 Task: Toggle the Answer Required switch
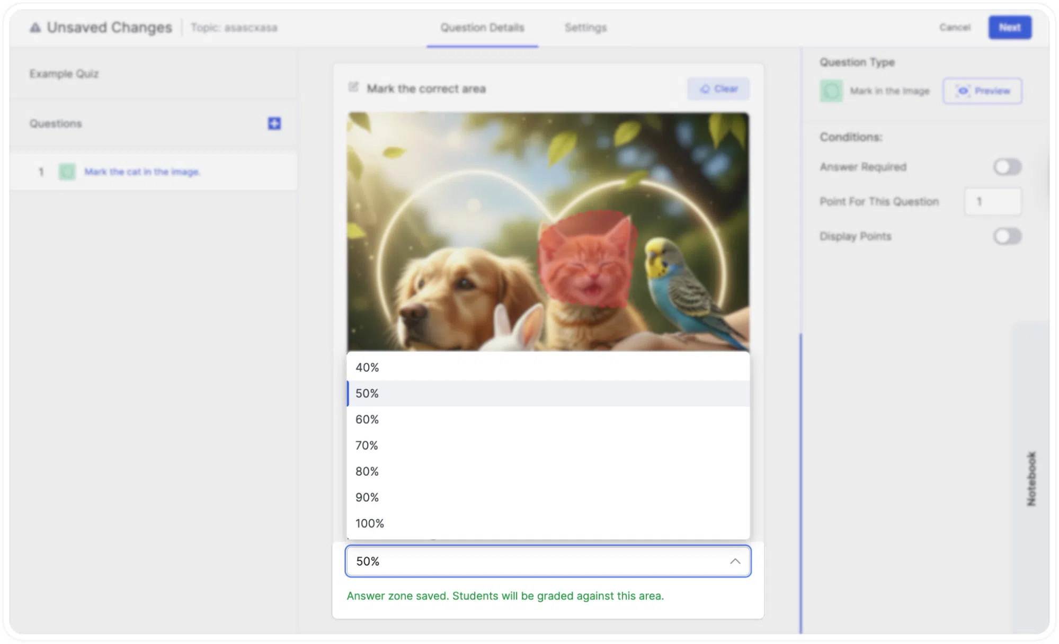tap(1007, 167)
